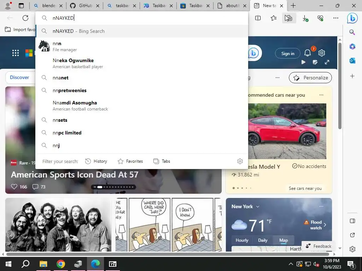Open sidebar settings gear at bottom
The image size is (362, 271).
point(352,249)
